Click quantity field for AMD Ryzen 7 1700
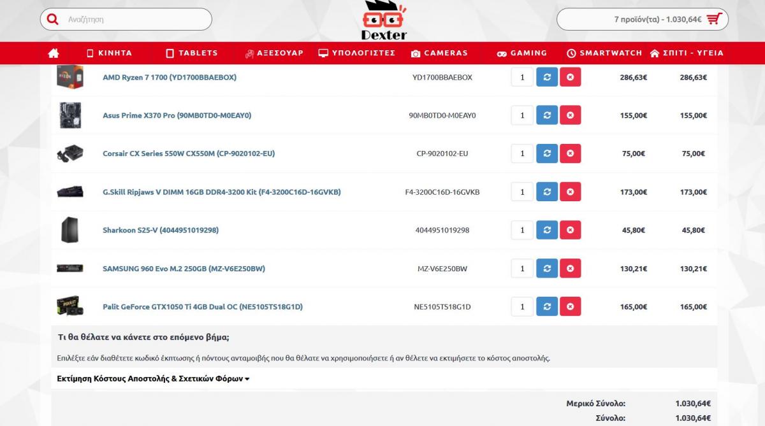The image size is (765, 426). [x=522, y=77]
